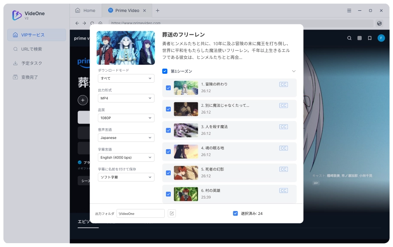
Task: Uncheck episode 5 死者の幻影
Action: [169, 173]
